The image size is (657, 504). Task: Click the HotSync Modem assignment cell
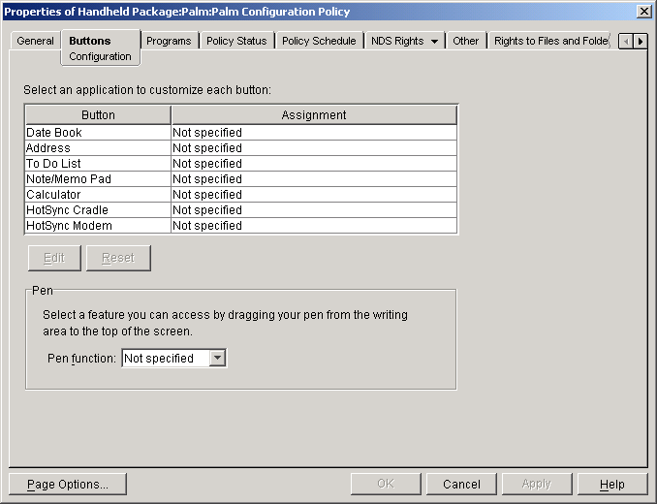coord(314,226)
